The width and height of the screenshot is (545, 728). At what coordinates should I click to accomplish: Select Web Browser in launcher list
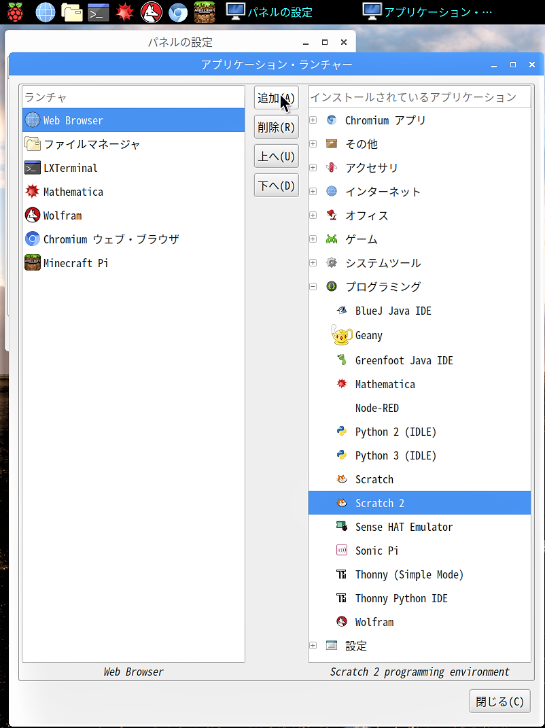[134, 120]
